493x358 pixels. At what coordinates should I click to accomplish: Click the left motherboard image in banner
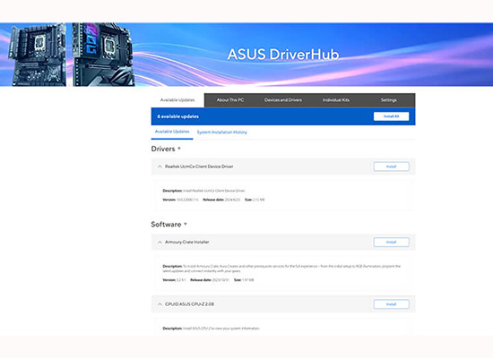[38, 55]
